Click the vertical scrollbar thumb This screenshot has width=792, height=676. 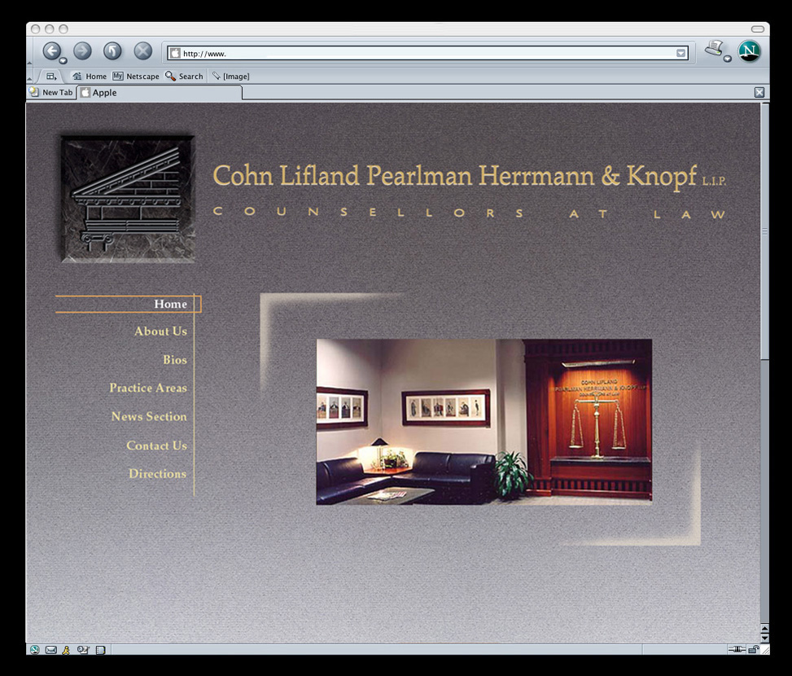pyautogui.click(x=764, y=231)
